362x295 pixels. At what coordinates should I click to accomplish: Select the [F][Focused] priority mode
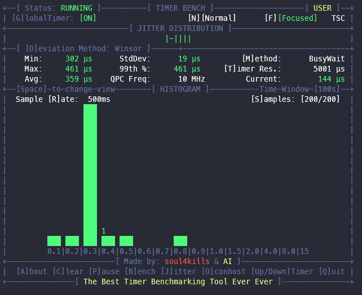(x=291, y=18)
